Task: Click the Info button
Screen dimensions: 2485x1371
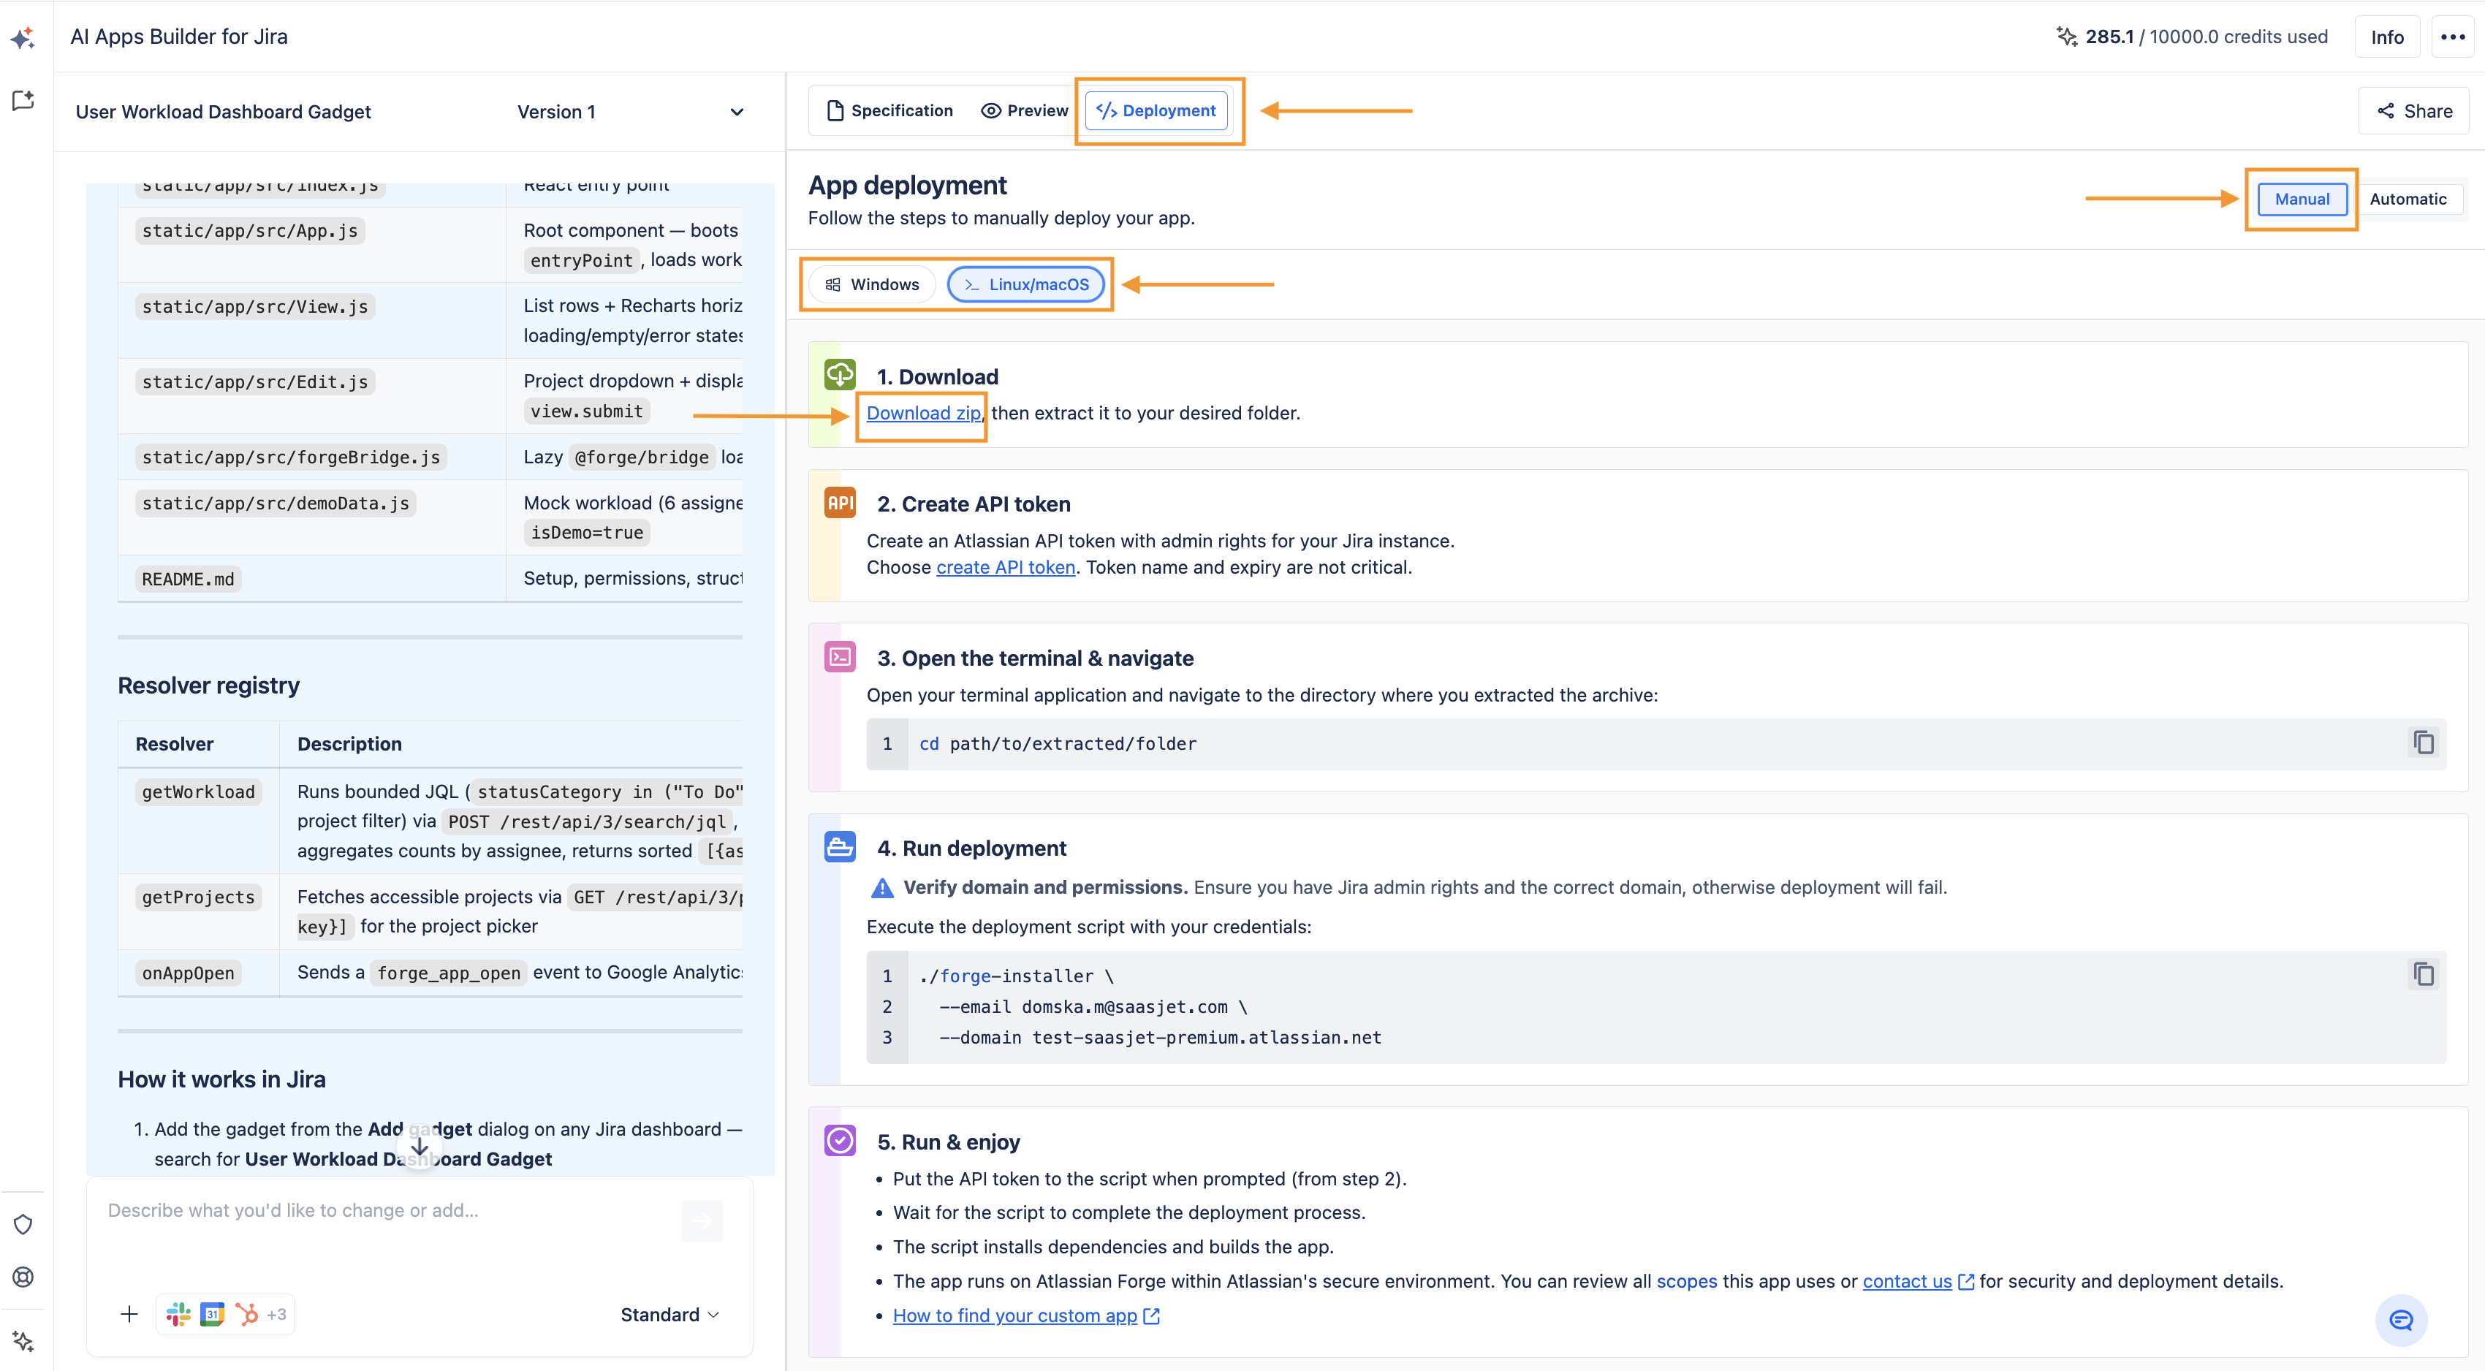Action: coord(2386,37)
